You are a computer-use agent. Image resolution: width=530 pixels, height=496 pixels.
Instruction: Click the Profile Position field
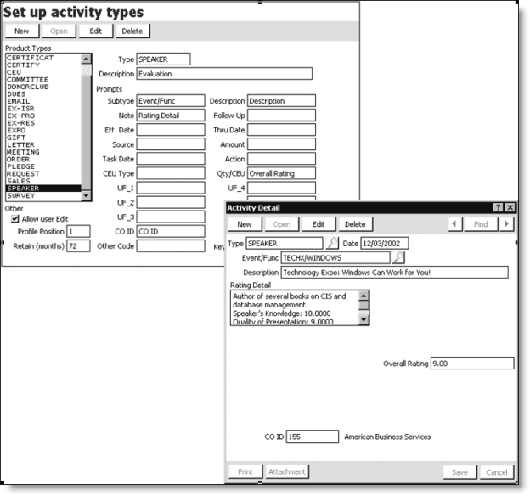pos(78,232)
